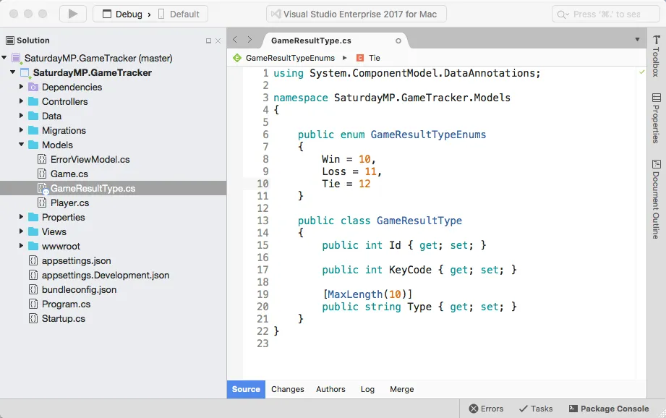666x418 pixels.
Task: Click the Visual Studio Enterprise 2017 status area
Action: [x=356, y=14]
